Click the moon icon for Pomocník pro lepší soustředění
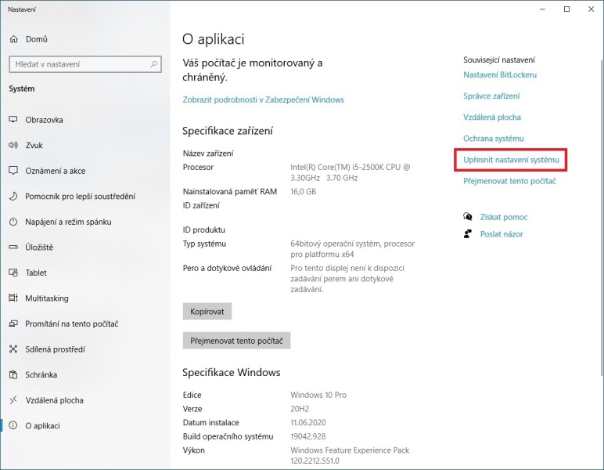The image size is (604, 470). click(x=13, y=196)
